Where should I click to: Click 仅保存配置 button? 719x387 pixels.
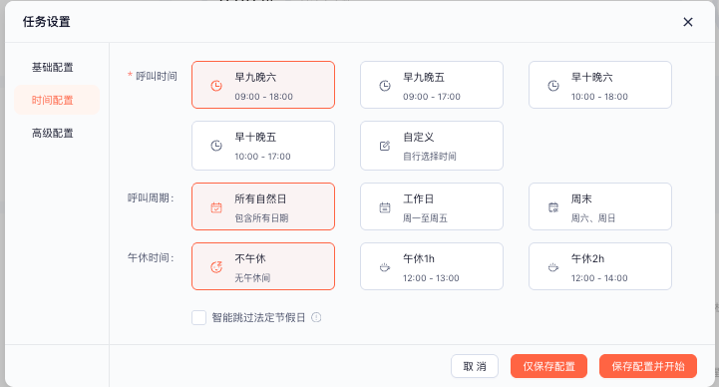click(548, 366)
